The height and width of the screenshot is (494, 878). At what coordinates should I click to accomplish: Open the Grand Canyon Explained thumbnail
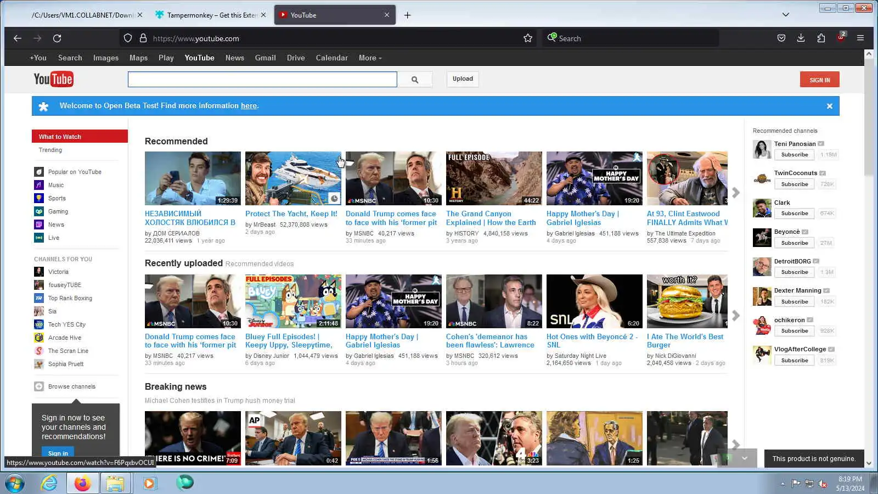[x=494, y=178]
